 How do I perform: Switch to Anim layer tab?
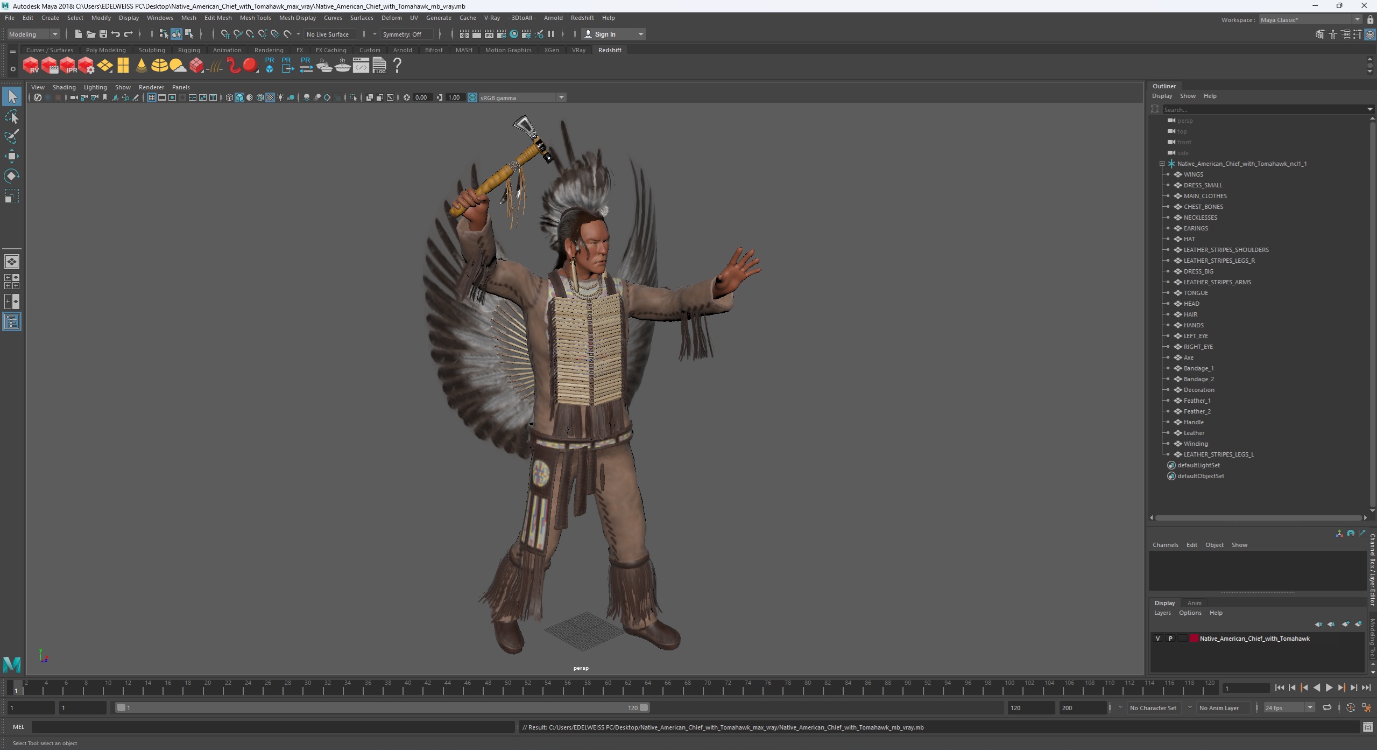pyautogui.click(x=1194, y=603)
